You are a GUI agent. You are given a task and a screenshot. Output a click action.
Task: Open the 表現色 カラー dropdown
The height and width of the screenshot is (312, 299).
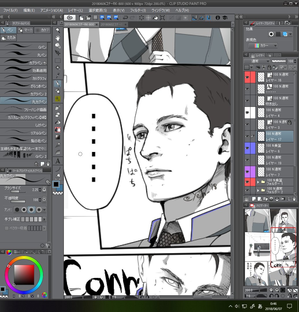[263, 46]
